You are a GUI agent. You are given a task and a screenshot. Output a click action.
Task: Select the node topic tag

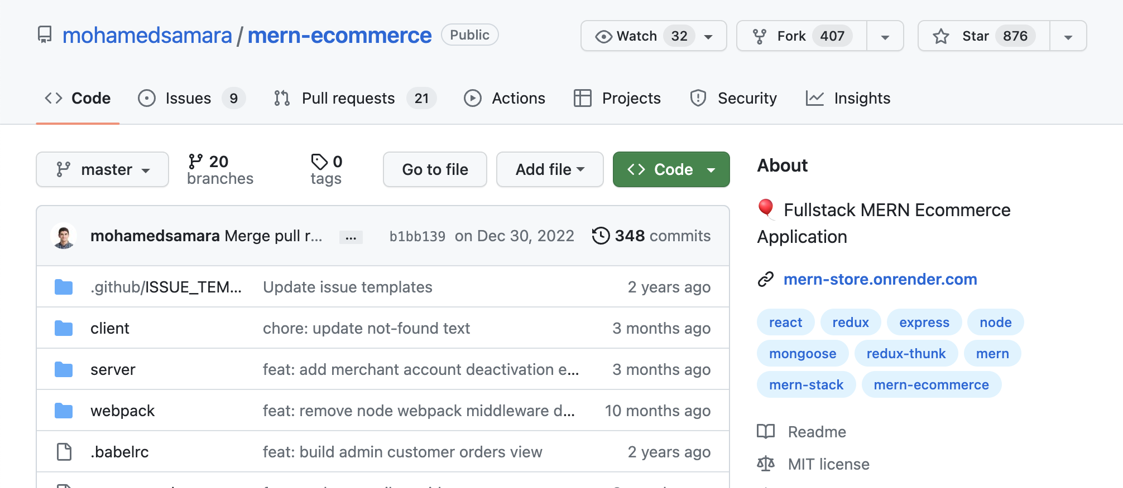pyautogui.click(x=996, y=322)
